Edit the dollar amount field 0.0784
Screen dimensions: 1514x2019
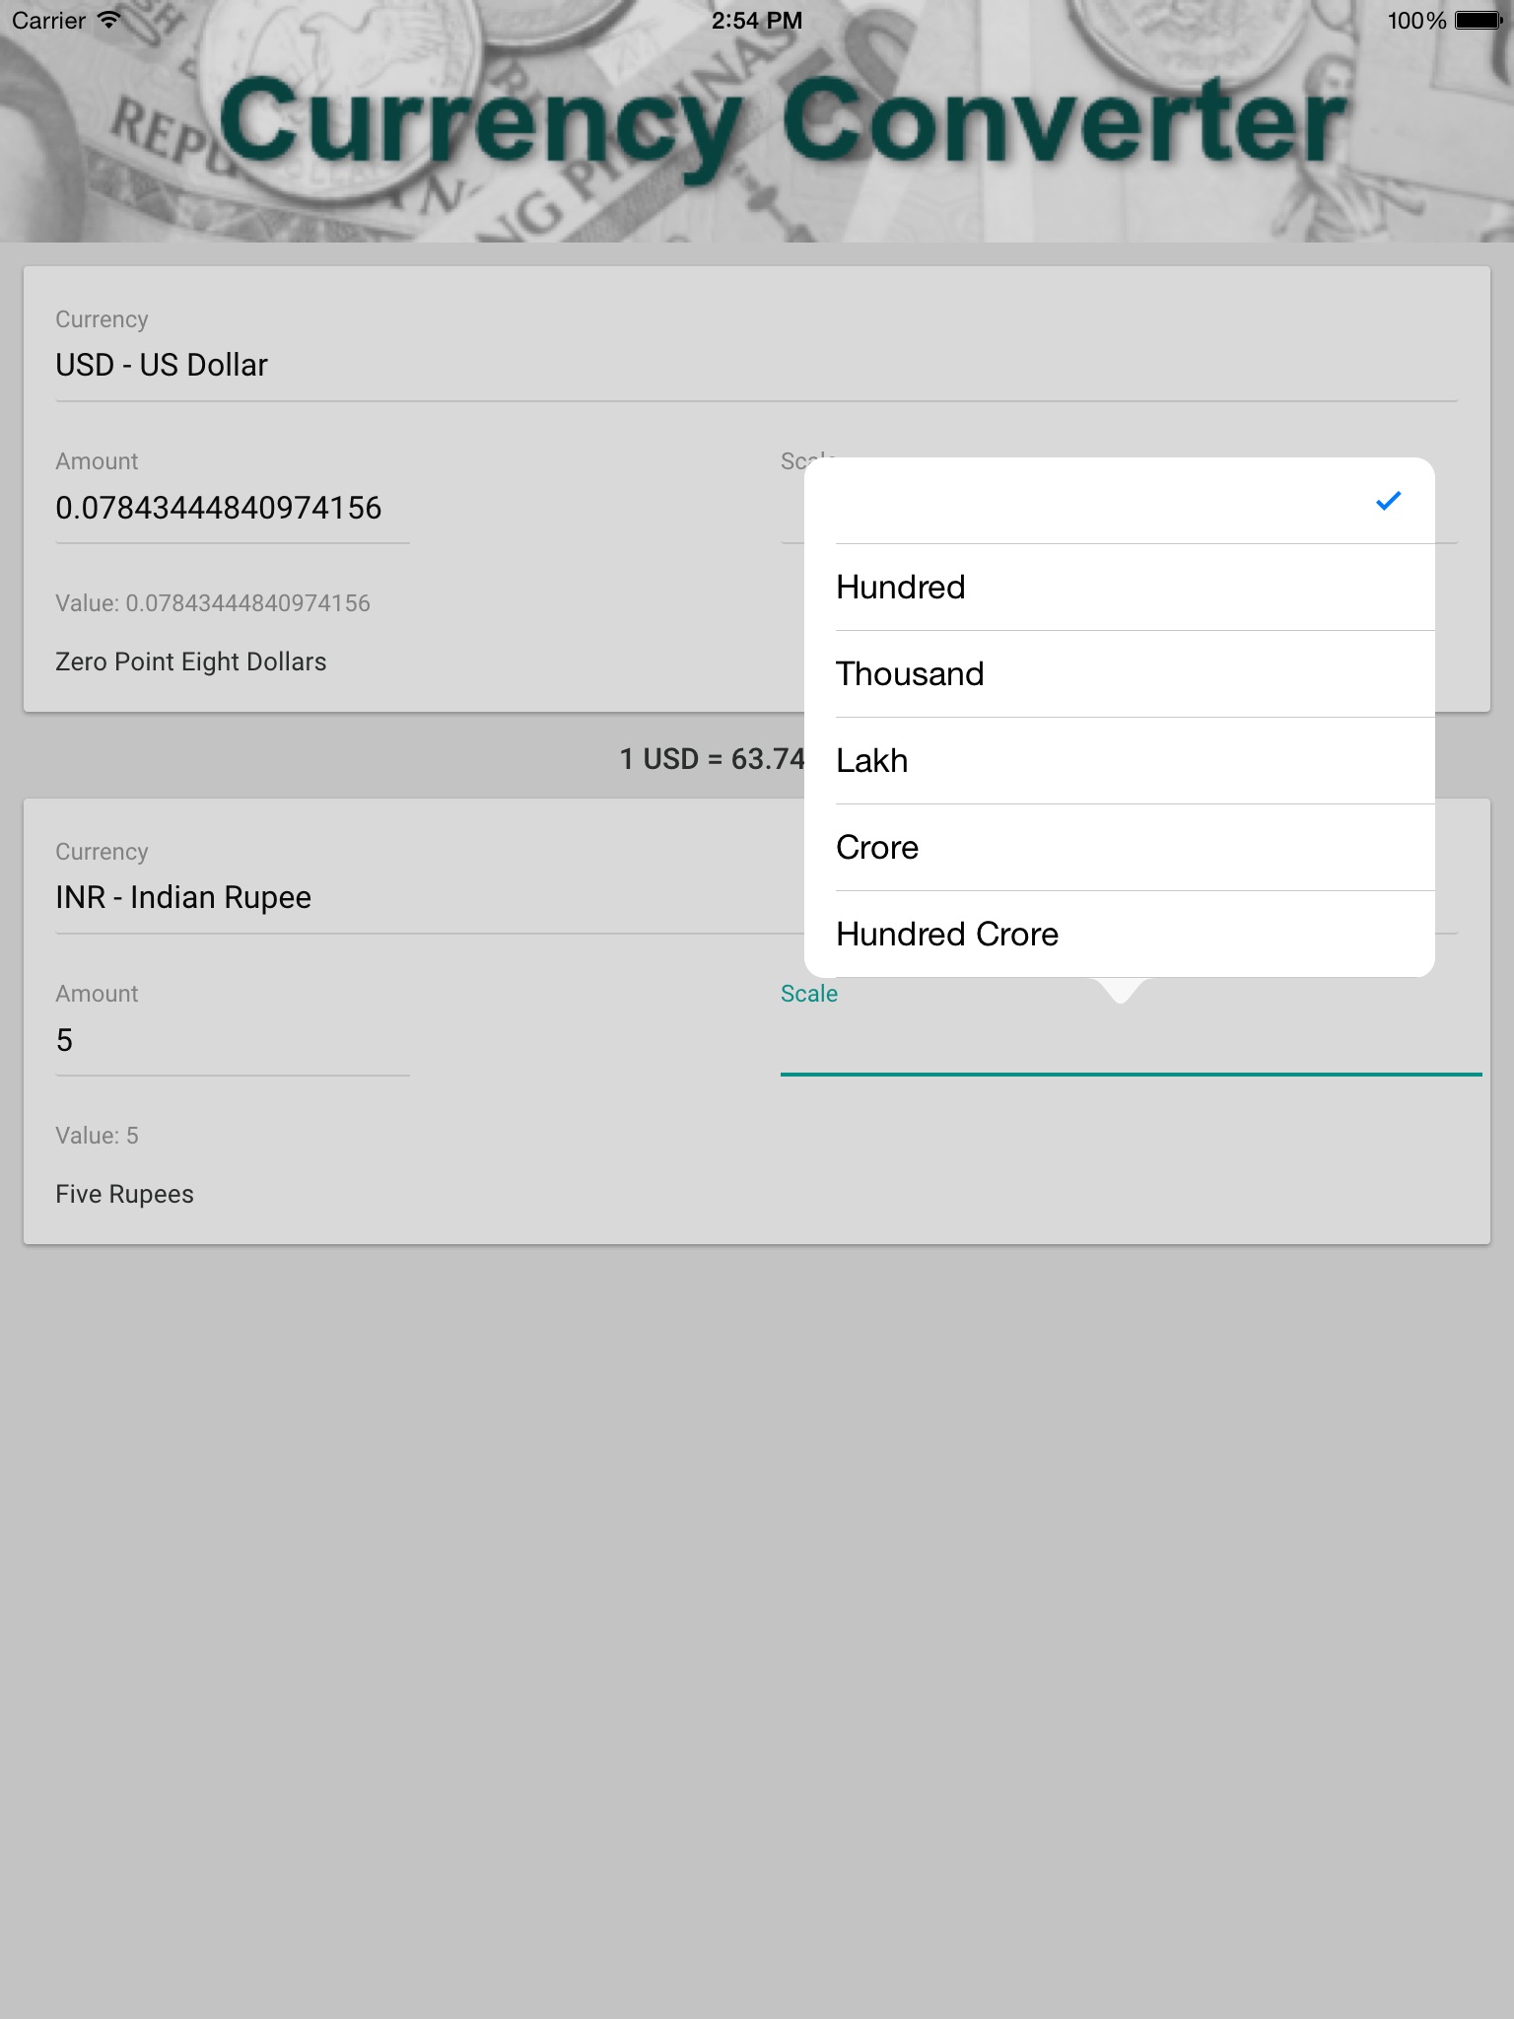(232, 509)
